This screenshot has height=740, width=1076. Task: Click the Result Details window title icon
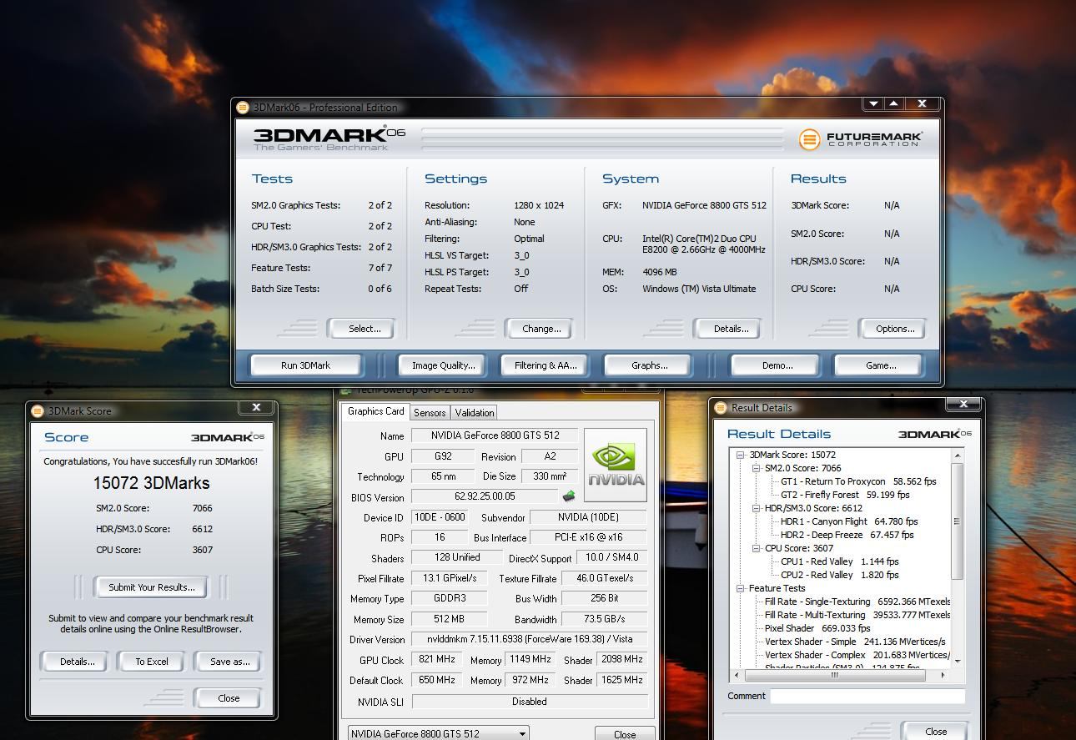click(x=721, y=407)
